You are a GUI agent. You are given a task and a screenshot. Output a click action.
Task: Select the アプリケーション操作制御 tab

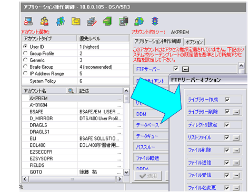click(157, 41)
